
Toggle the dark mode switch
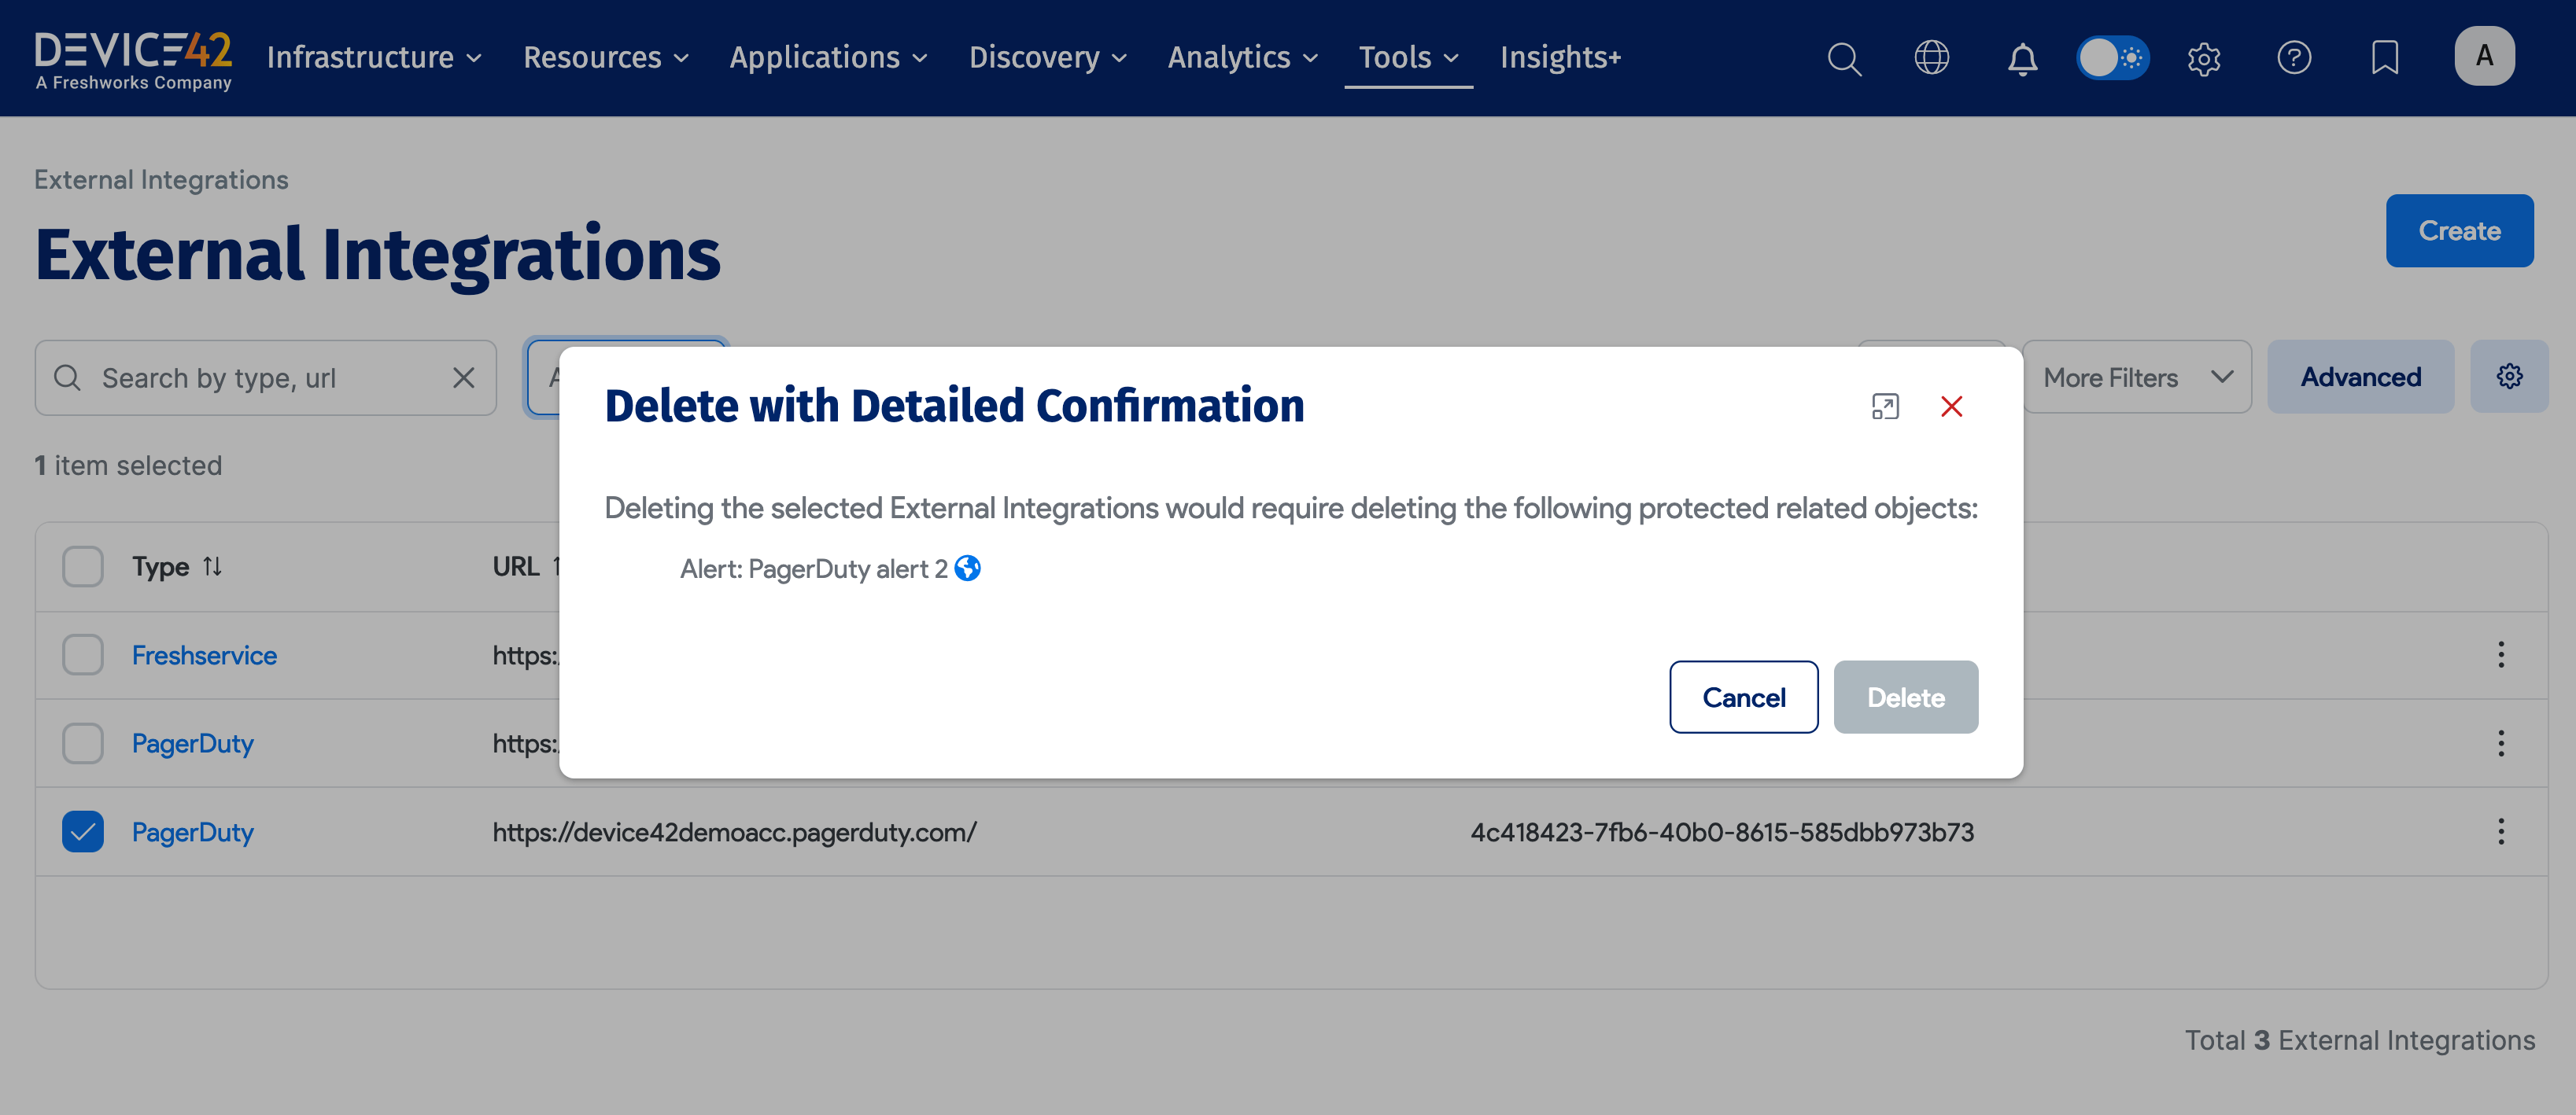tap(2113, 58)
